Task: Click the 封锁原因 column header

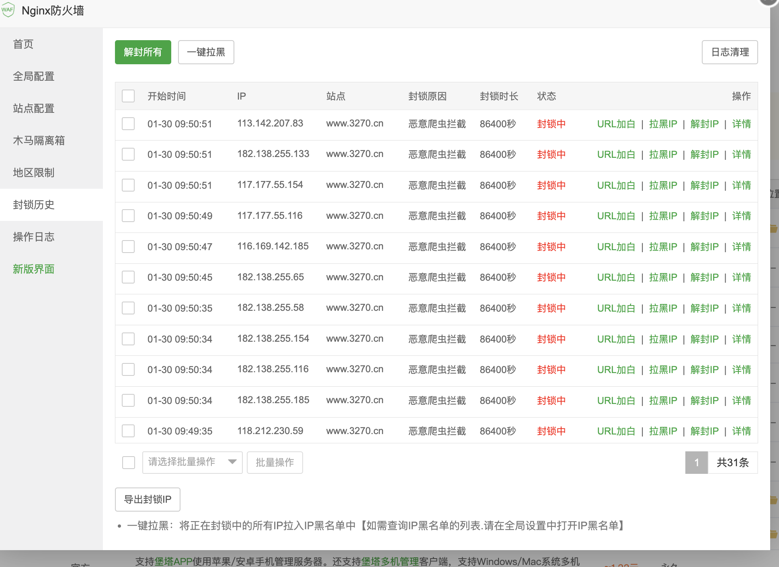Action: coord(428,96)
